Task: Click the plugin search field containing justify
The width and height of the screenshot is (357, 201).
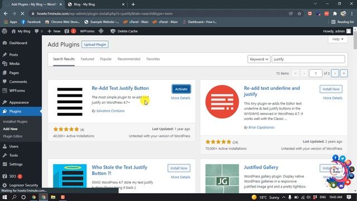Action: tap(308, 59)
